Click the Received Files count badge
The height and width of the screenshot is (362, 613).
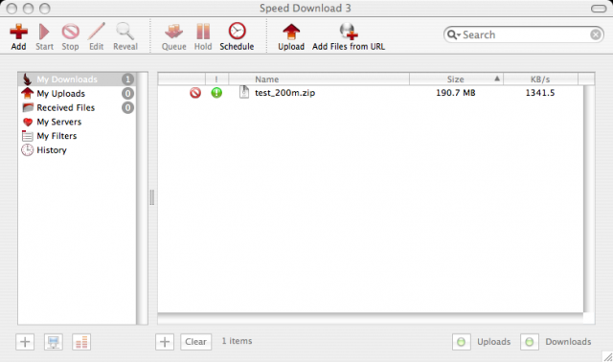click(127, 107)
